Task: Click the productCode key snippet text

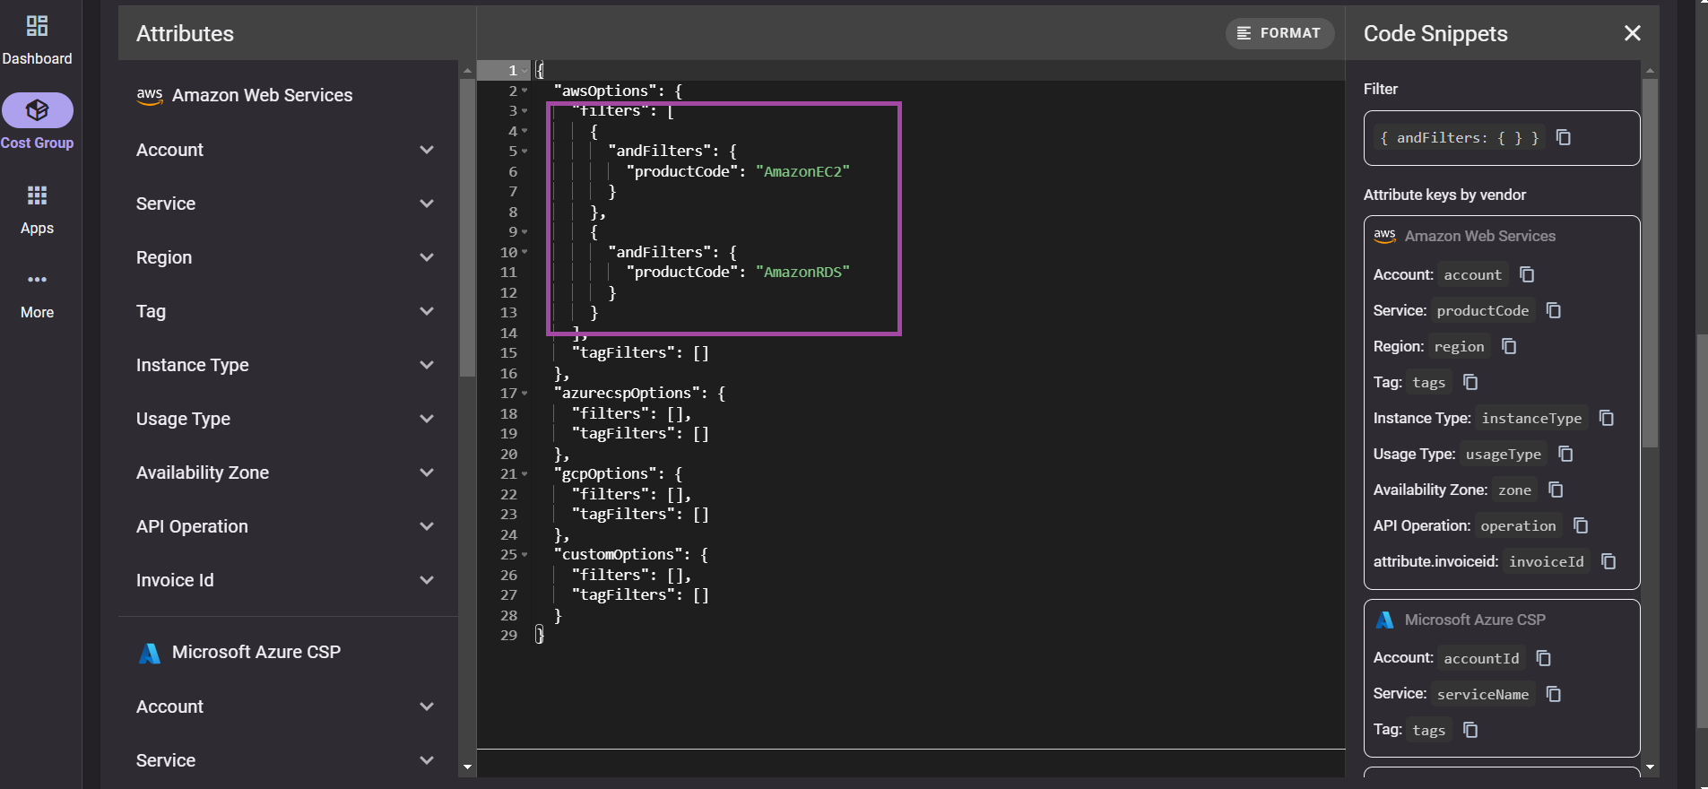Action: coord(1482,310)
